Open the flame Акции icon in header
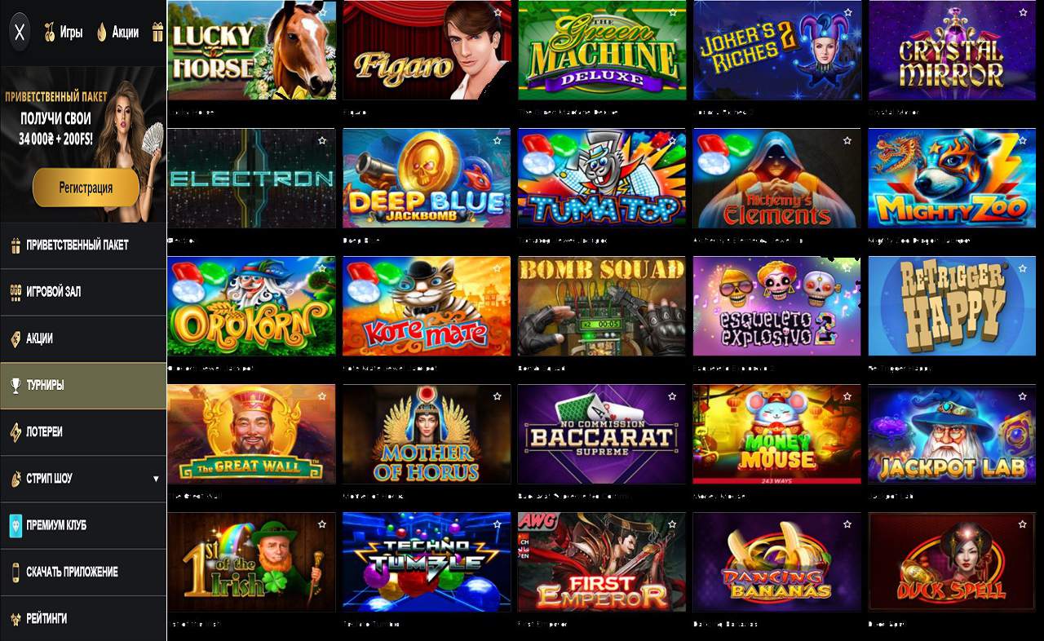Screen dimensions: 1044x641 [x=102, y=33]
